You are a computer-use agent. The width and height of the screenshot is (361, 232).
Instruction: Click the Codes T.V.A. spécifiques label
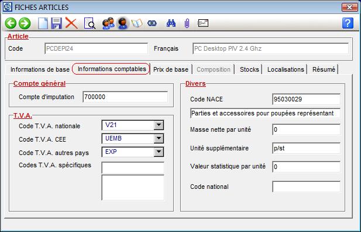(55, 165)
